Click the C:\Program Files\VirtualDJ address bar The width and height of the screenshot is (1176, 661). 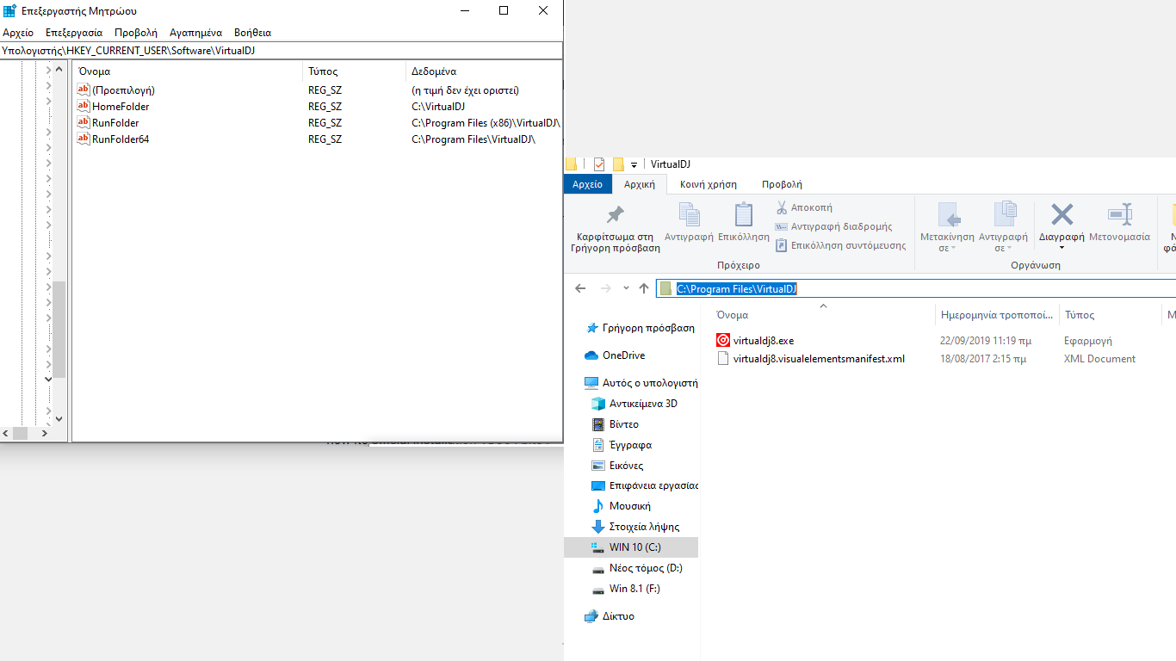point(916,288)
